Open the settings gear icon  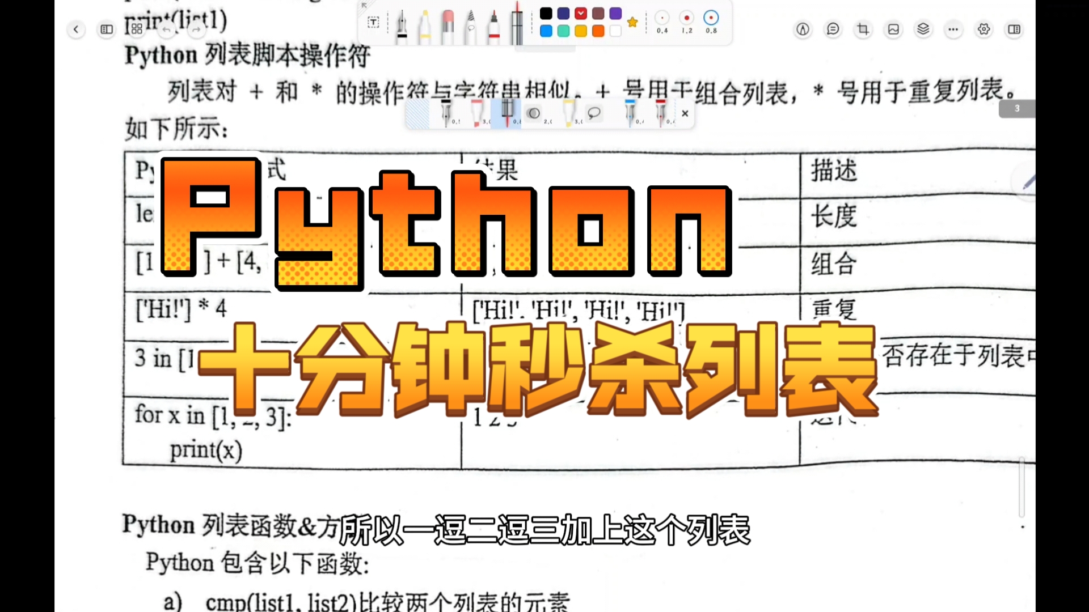(984, 29)
